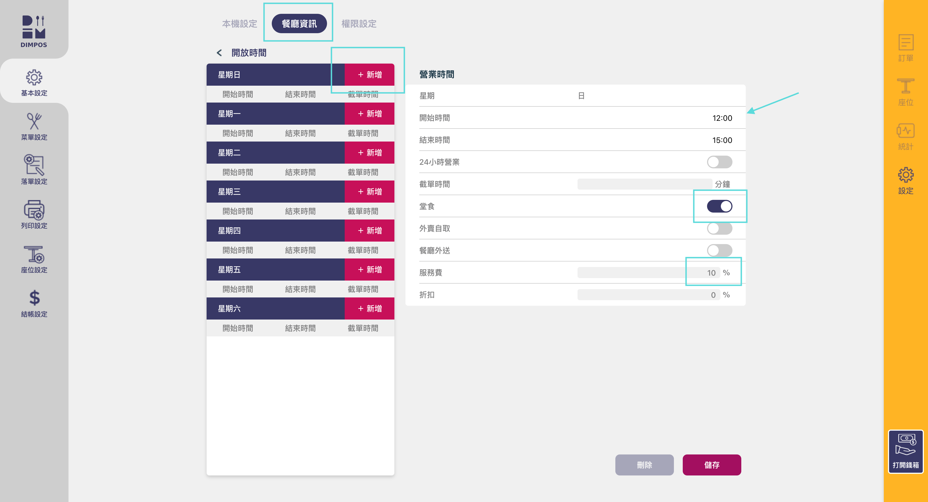
Task: Open 菜單設定 menu settings icon
Action: (x=34, y=122)
